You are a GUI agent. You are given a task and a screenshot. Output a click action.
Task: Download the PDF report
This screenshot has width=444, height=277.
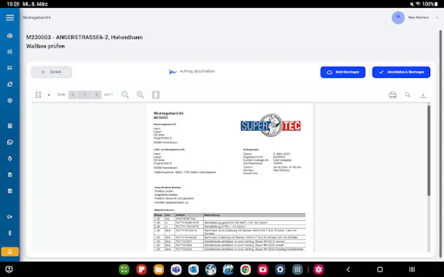(423, 95)
